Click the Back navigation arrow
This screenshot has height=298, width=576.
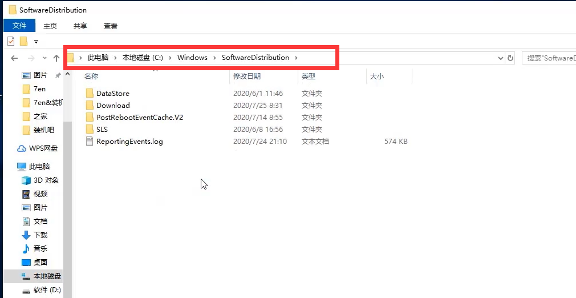14,58
